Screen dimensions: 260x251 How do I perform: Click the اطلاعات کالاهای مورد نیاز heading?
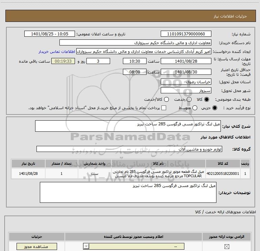[226, 137]
